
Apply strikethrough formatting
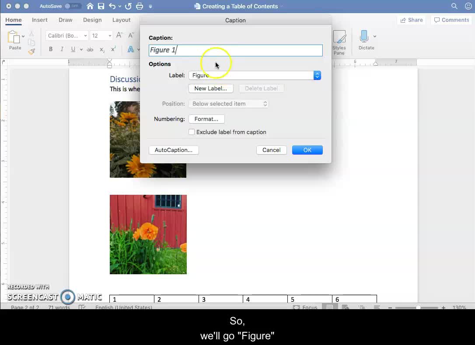click(x=90, y=49)
